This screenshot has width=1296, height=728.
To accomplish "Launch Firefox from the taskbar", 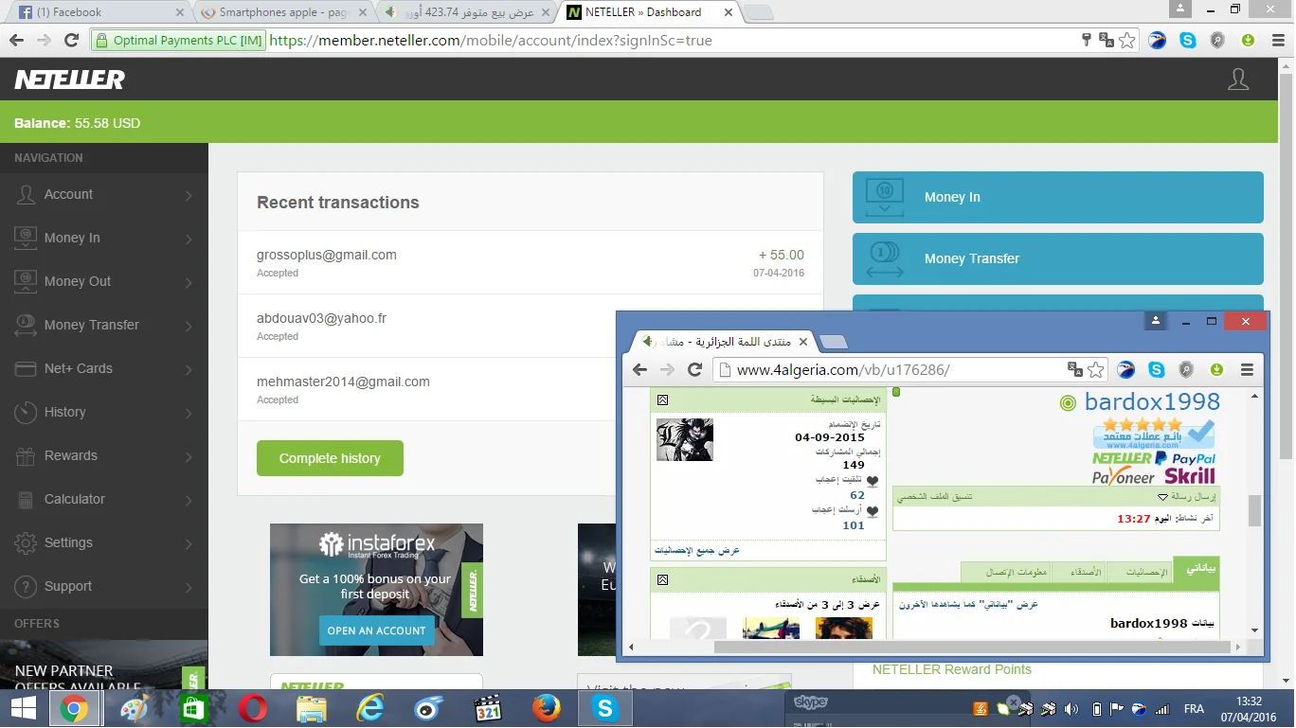I will click(546, 708).
